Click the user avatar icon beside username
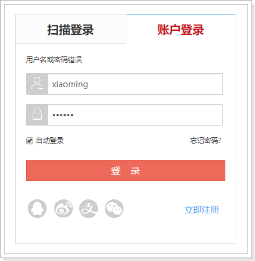Screen dimensions: 255x261 coord(37,84)
